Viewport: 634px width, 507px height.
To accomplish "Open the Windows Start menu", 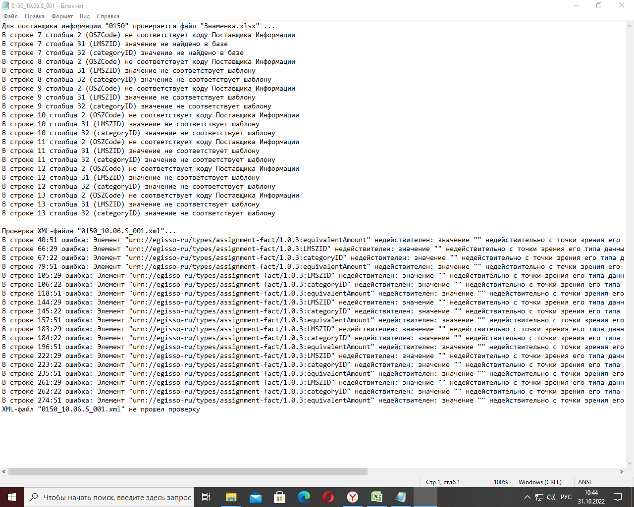I will 12,497.
